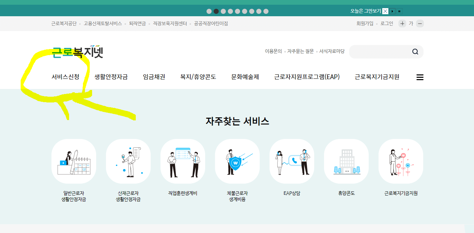The image size is (474, 233).
Task: Click the 근로복지기금지원 service icon
Action: point(401,161)
